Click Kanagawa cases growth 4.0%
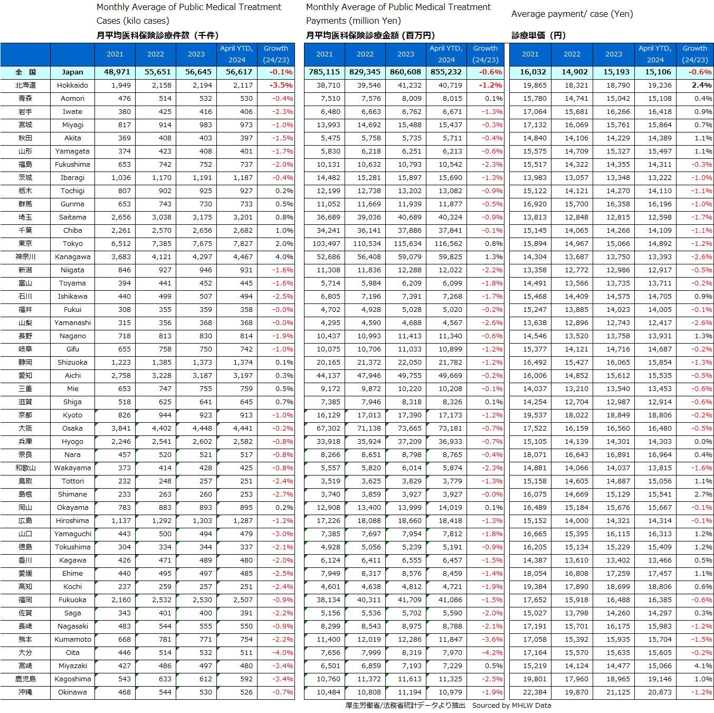The width and height of the screenshot is (714, 713). [x=276, y=257]
